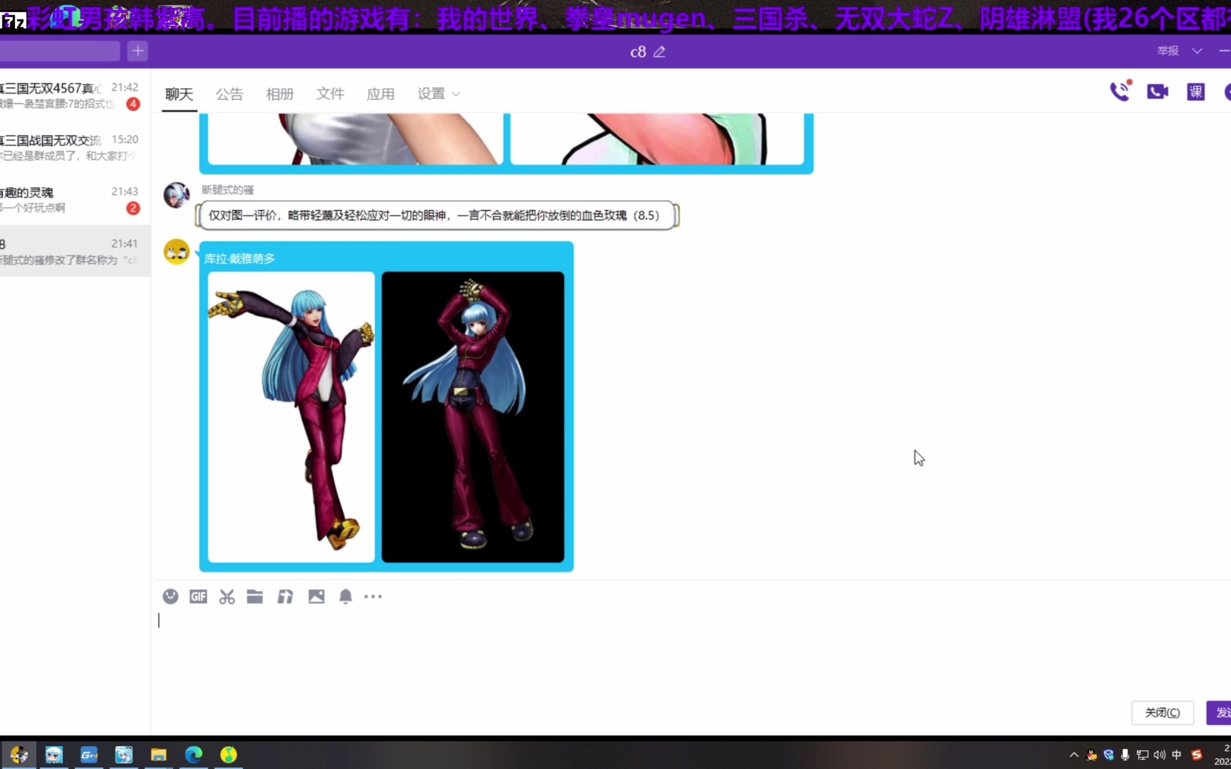The image size is (1231, 769).
Task: Click the red badge 4 unread count
Action: pyautogui.click(x=133, y=104)
